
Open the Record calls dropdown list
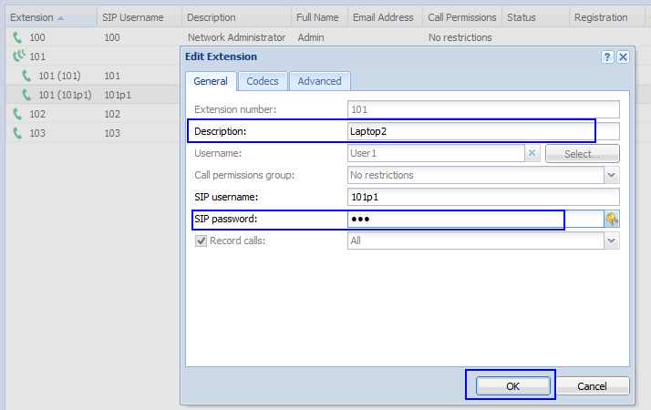coord(612,241)
